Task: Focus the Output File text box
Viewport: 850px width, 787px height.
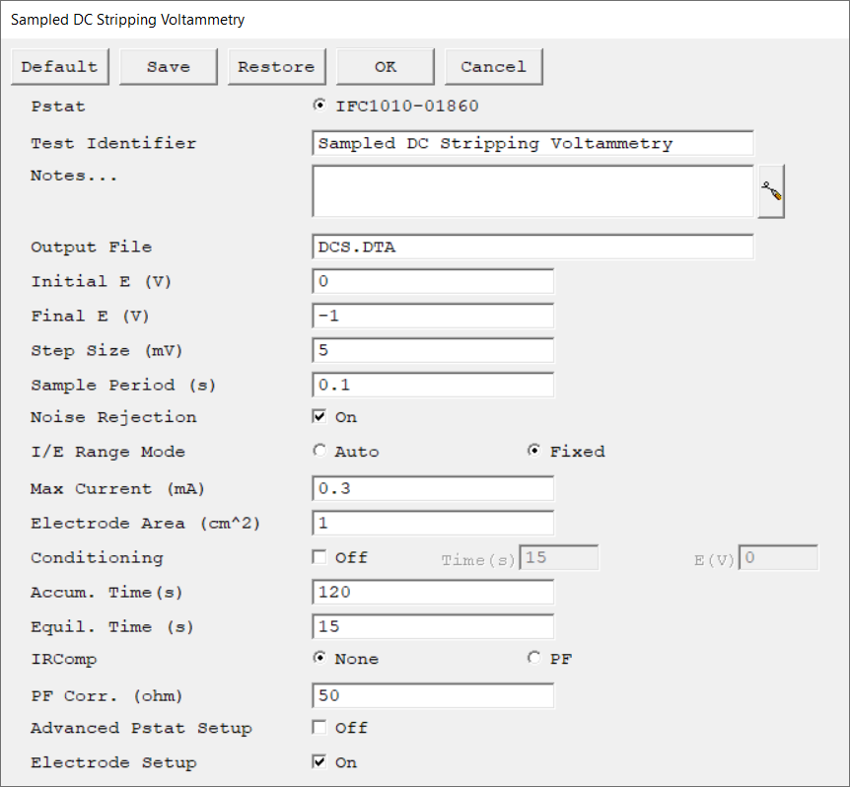Action: pyautogui.click(x=532, y=247)
